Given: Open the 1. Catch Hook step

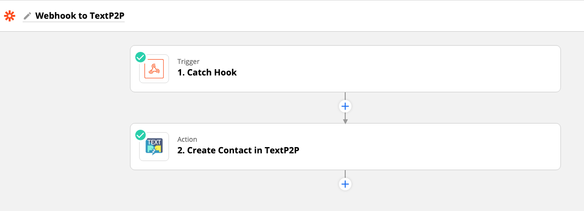Looking at the screenshot, I should [x=207, y=73].
